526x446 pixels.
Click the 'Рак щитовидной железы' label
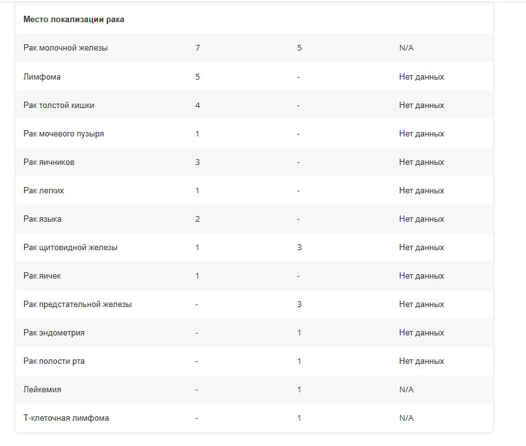click(70, 248)
